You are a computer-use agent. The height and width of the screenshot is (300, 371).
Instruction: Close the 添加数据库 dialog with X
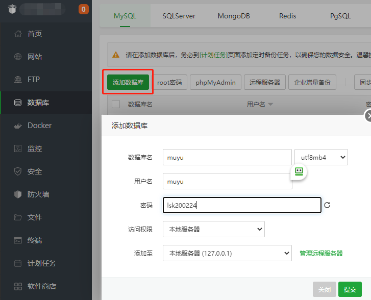[368, 116]
